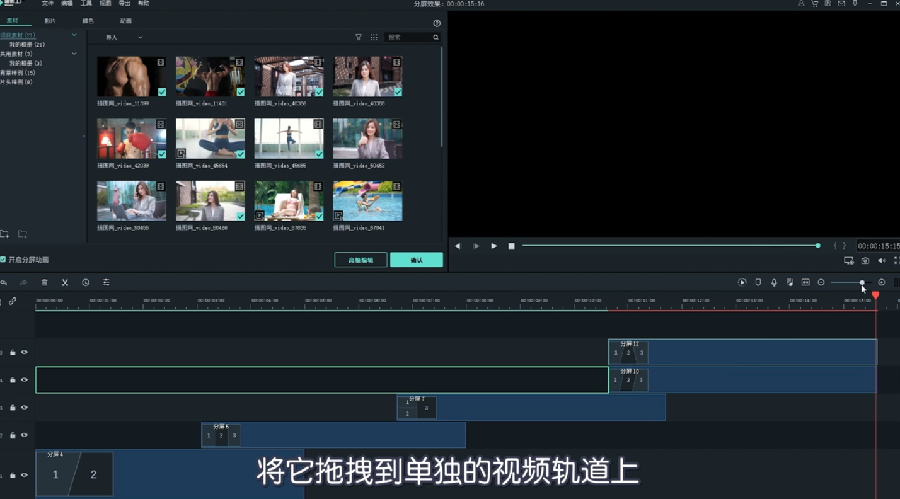This screenshot has height=499, width=900.
Task: Select the 背景样例 (15) tree item
Action: click(18, 72)
